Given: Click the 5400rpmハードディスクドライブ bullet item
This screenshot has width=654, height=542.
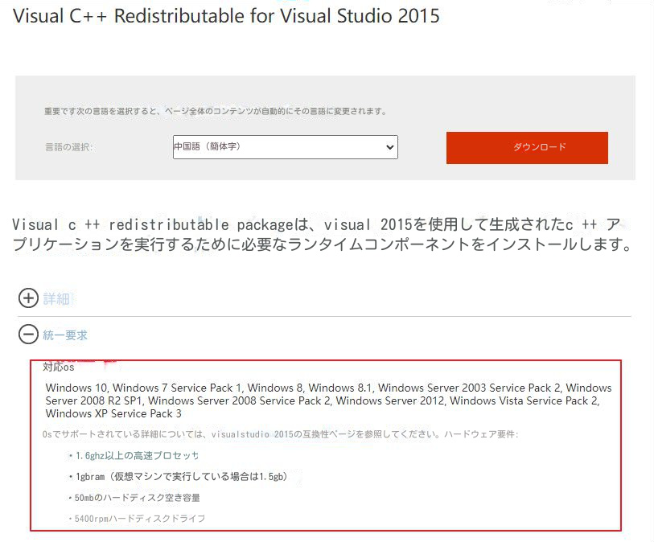Looking at the screenshot, I should [137, 518].
